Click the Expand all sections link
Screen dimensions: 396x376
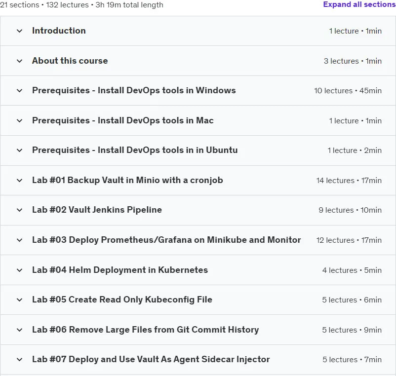coord(359,4)
